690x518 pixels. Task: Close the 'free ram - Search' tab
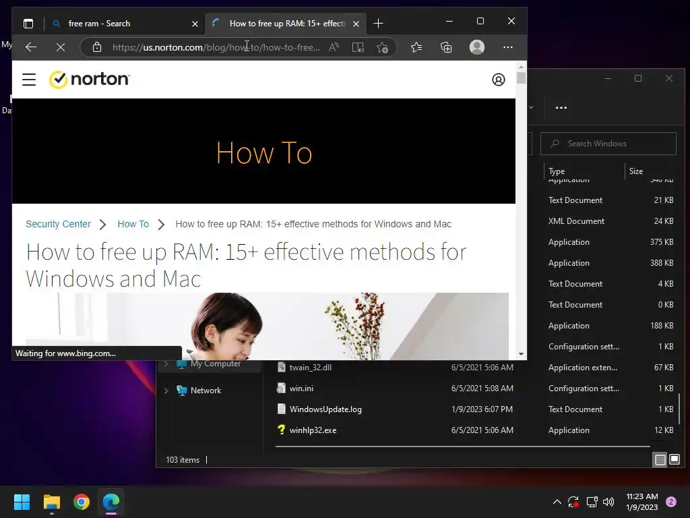[195, 24]
